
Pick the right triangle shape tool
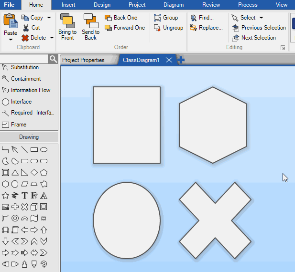point(24,173)
